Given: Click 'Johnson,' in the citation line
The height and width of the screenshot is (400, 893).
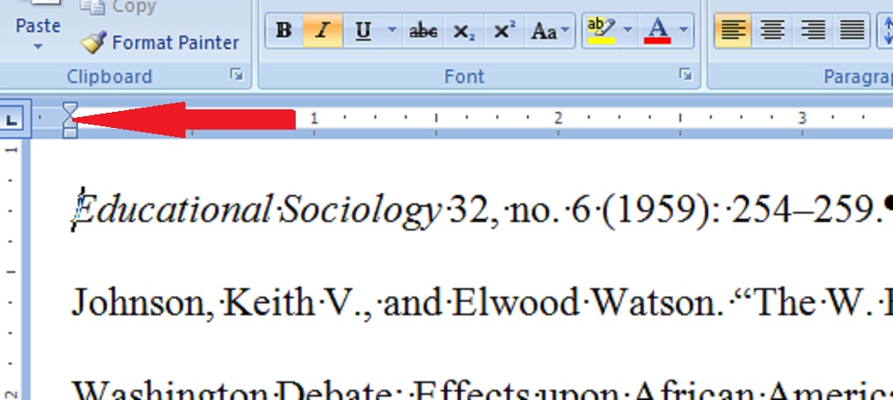Looking at the screenshot, I should [142, 303].
